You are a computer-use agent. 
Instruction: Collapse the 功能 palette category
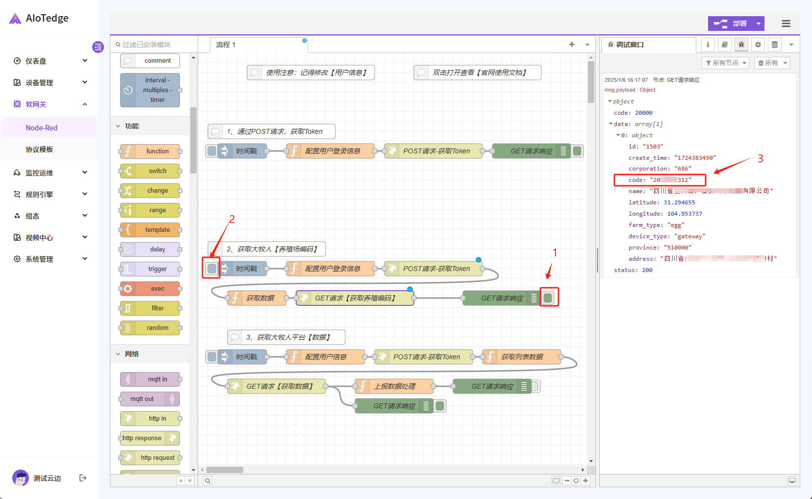(x=131, y=126)
